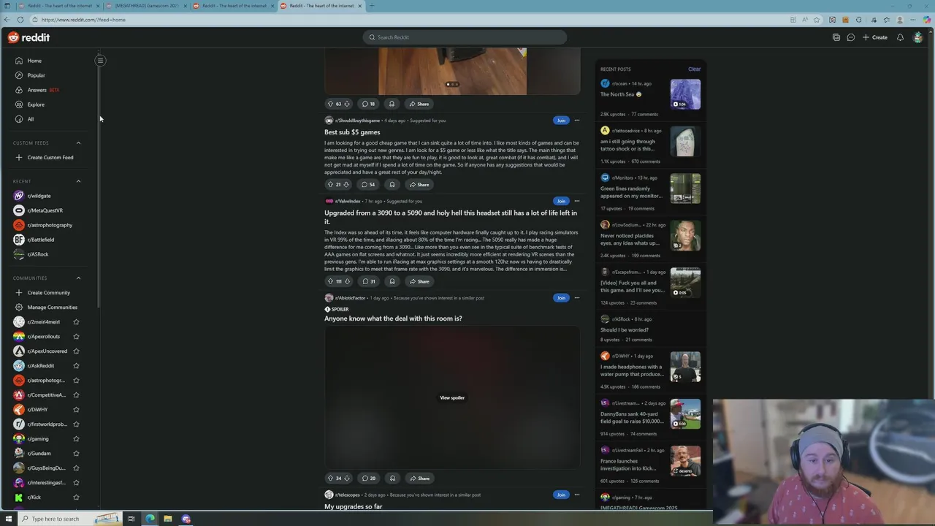Open options menu for AbioticFactor post
Screen dimensions: 935x526
576,297
